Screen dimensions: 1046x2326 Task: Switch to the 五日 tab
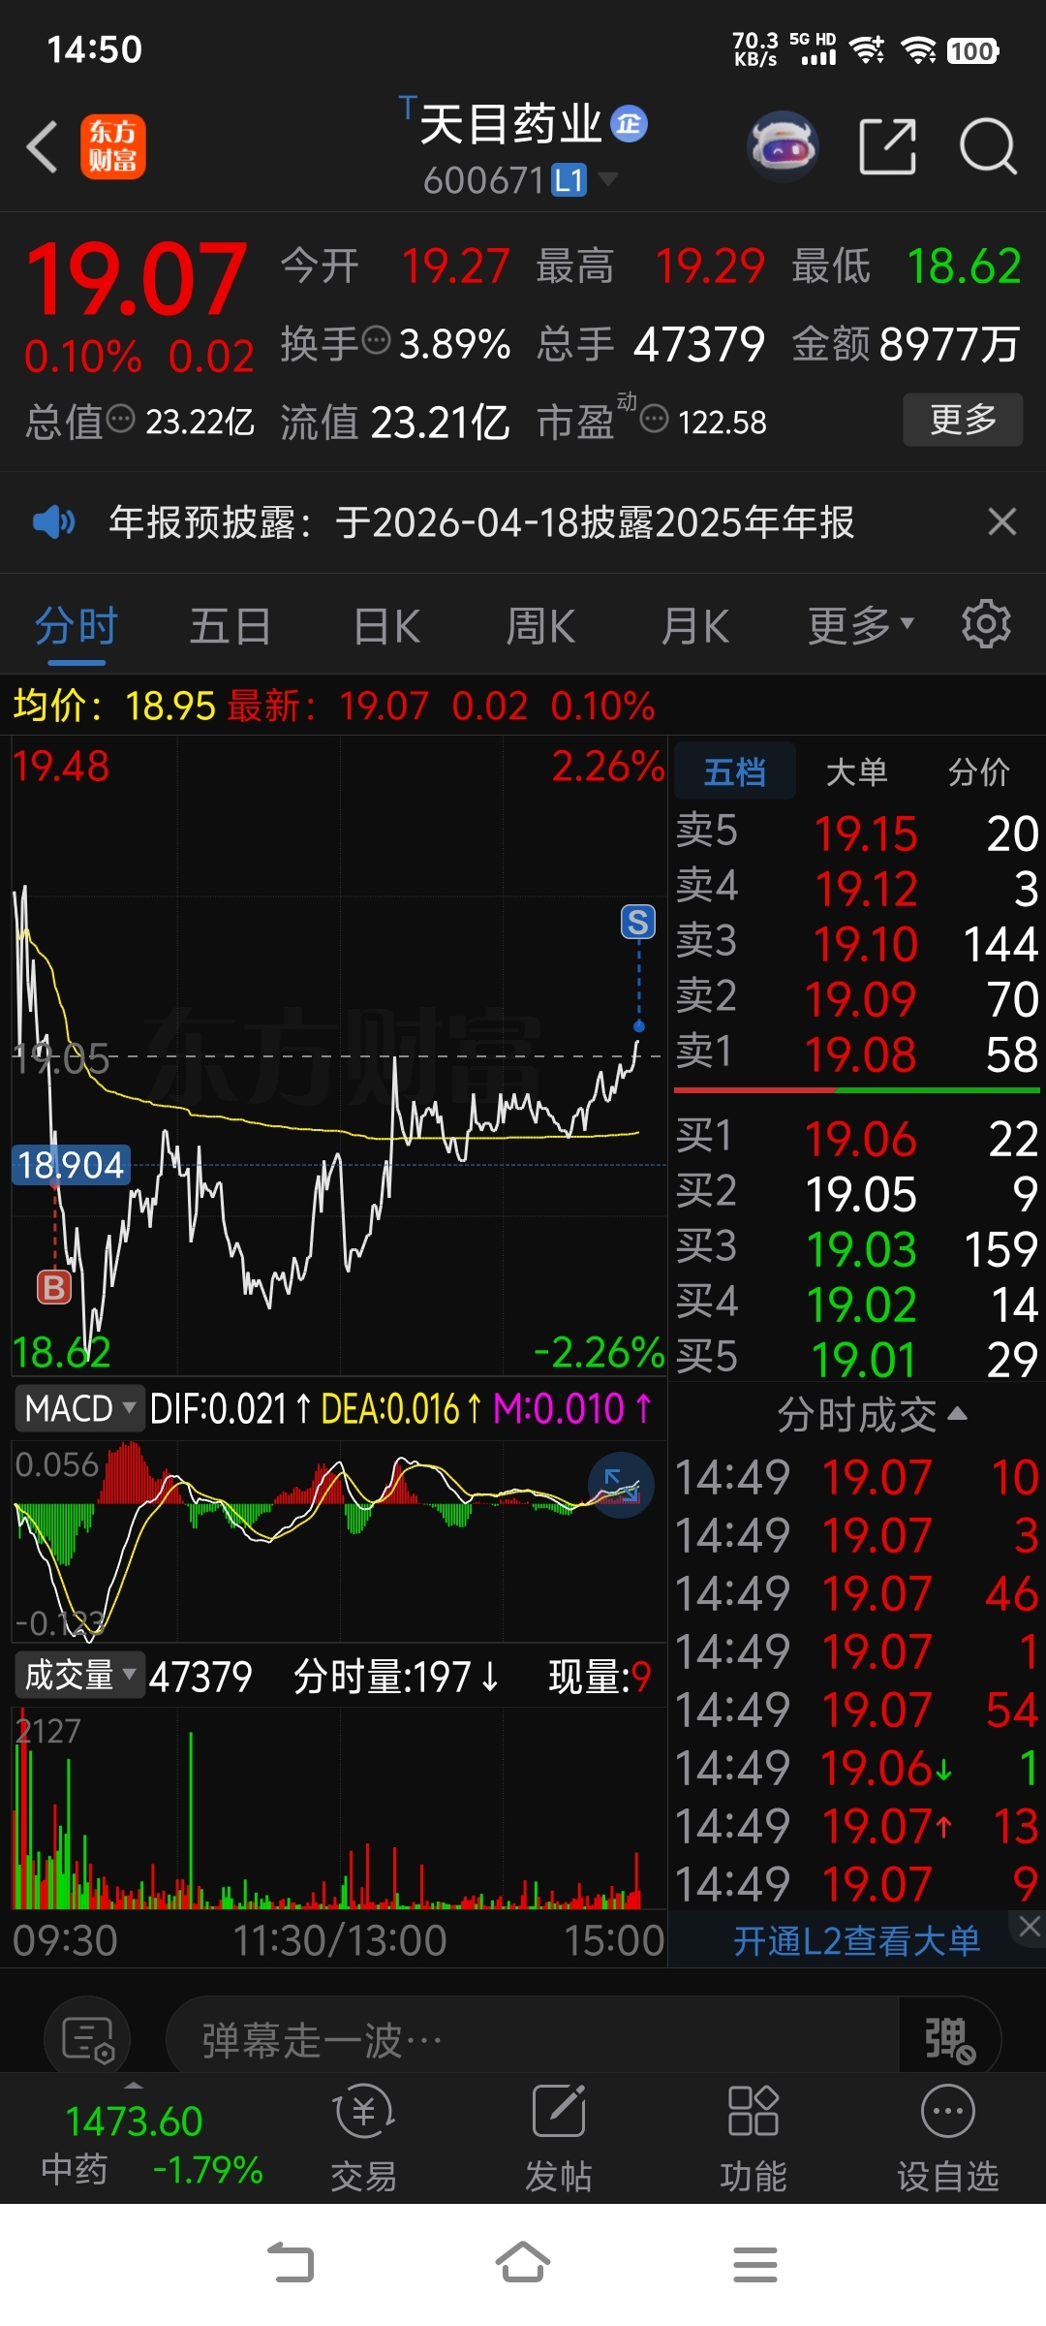pos(231,625)
